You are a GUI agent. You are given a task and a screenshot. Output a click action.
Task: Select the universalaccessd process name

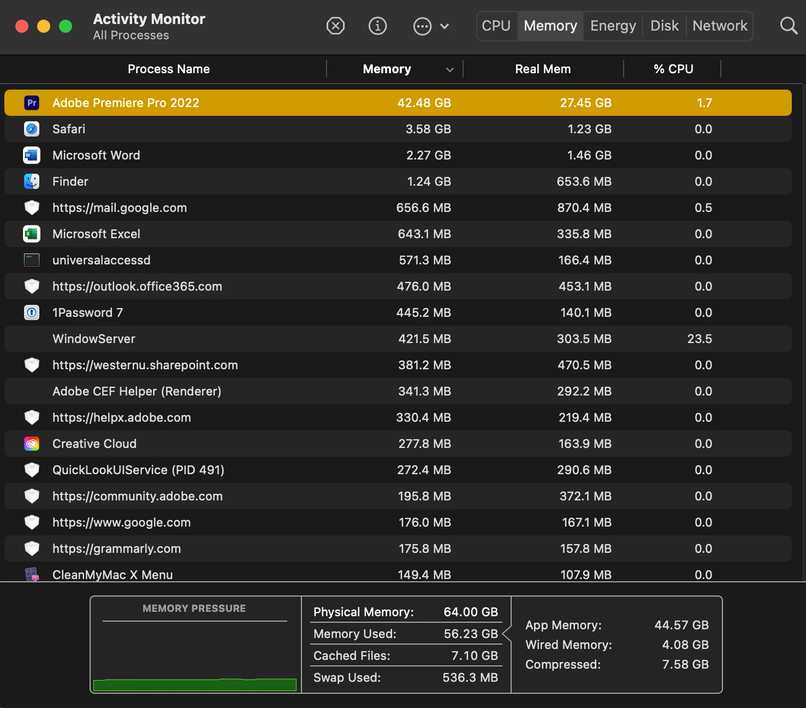101,260
